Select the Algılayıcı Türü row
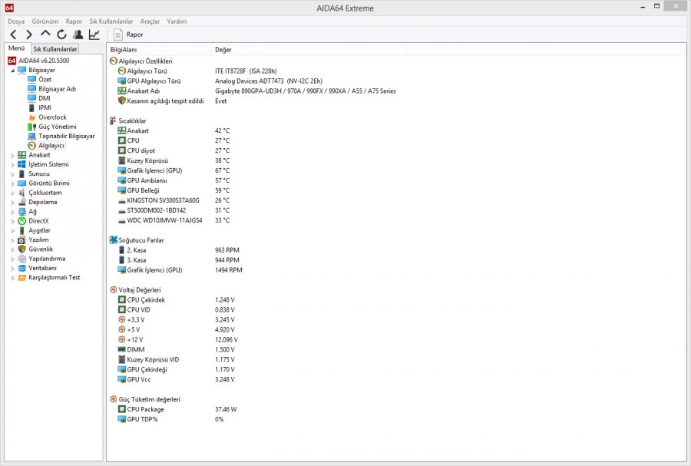The width and height of the screenshot is (691, 466). coord(197,71)
